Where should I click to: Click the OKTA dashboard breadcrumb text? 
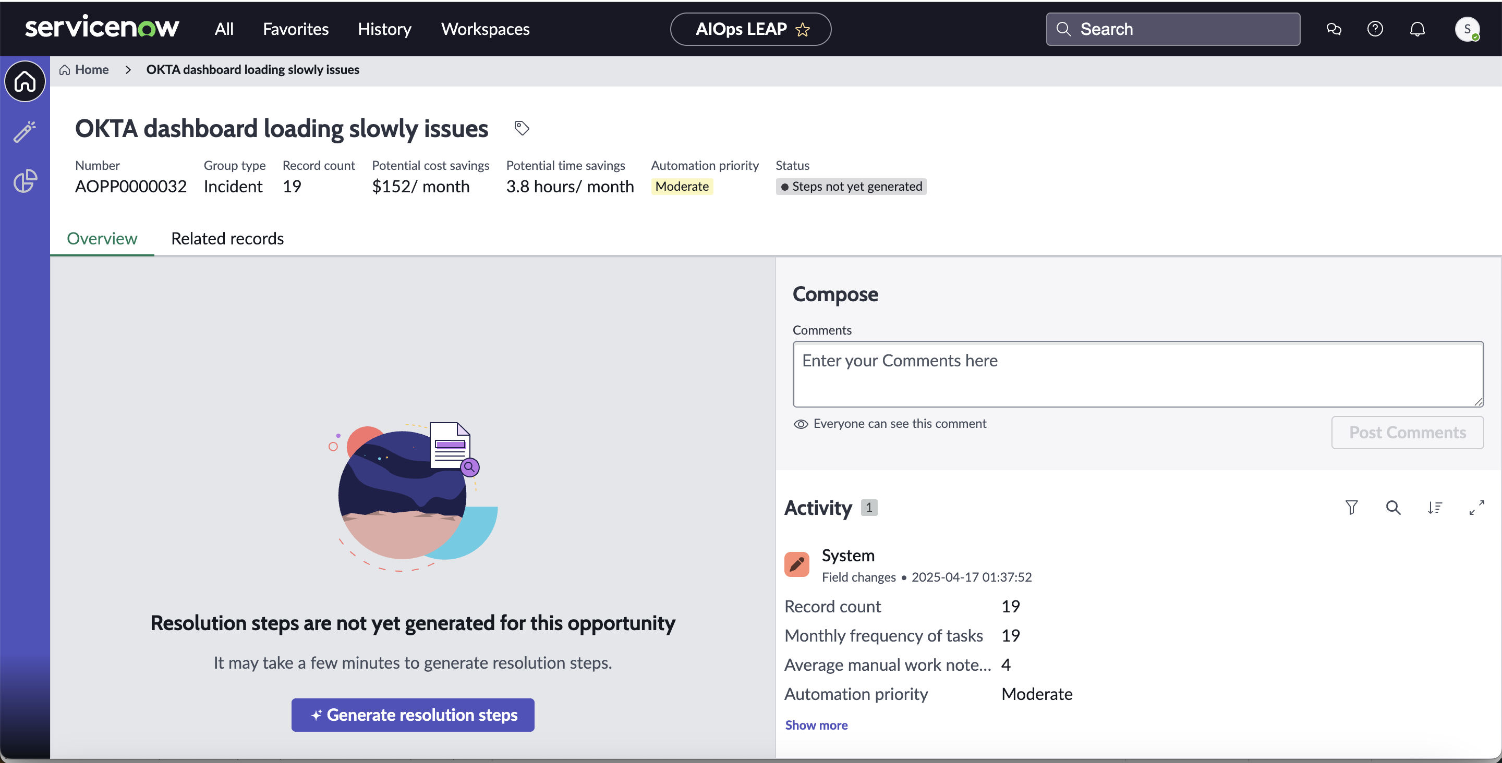[x=252, y=70]
